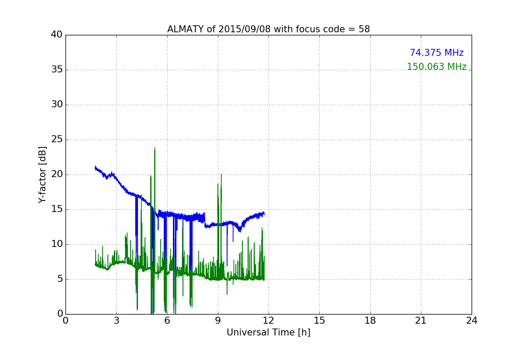Click the y-axis tick label '10'
524x349 pixels.
tap(57, 244)
